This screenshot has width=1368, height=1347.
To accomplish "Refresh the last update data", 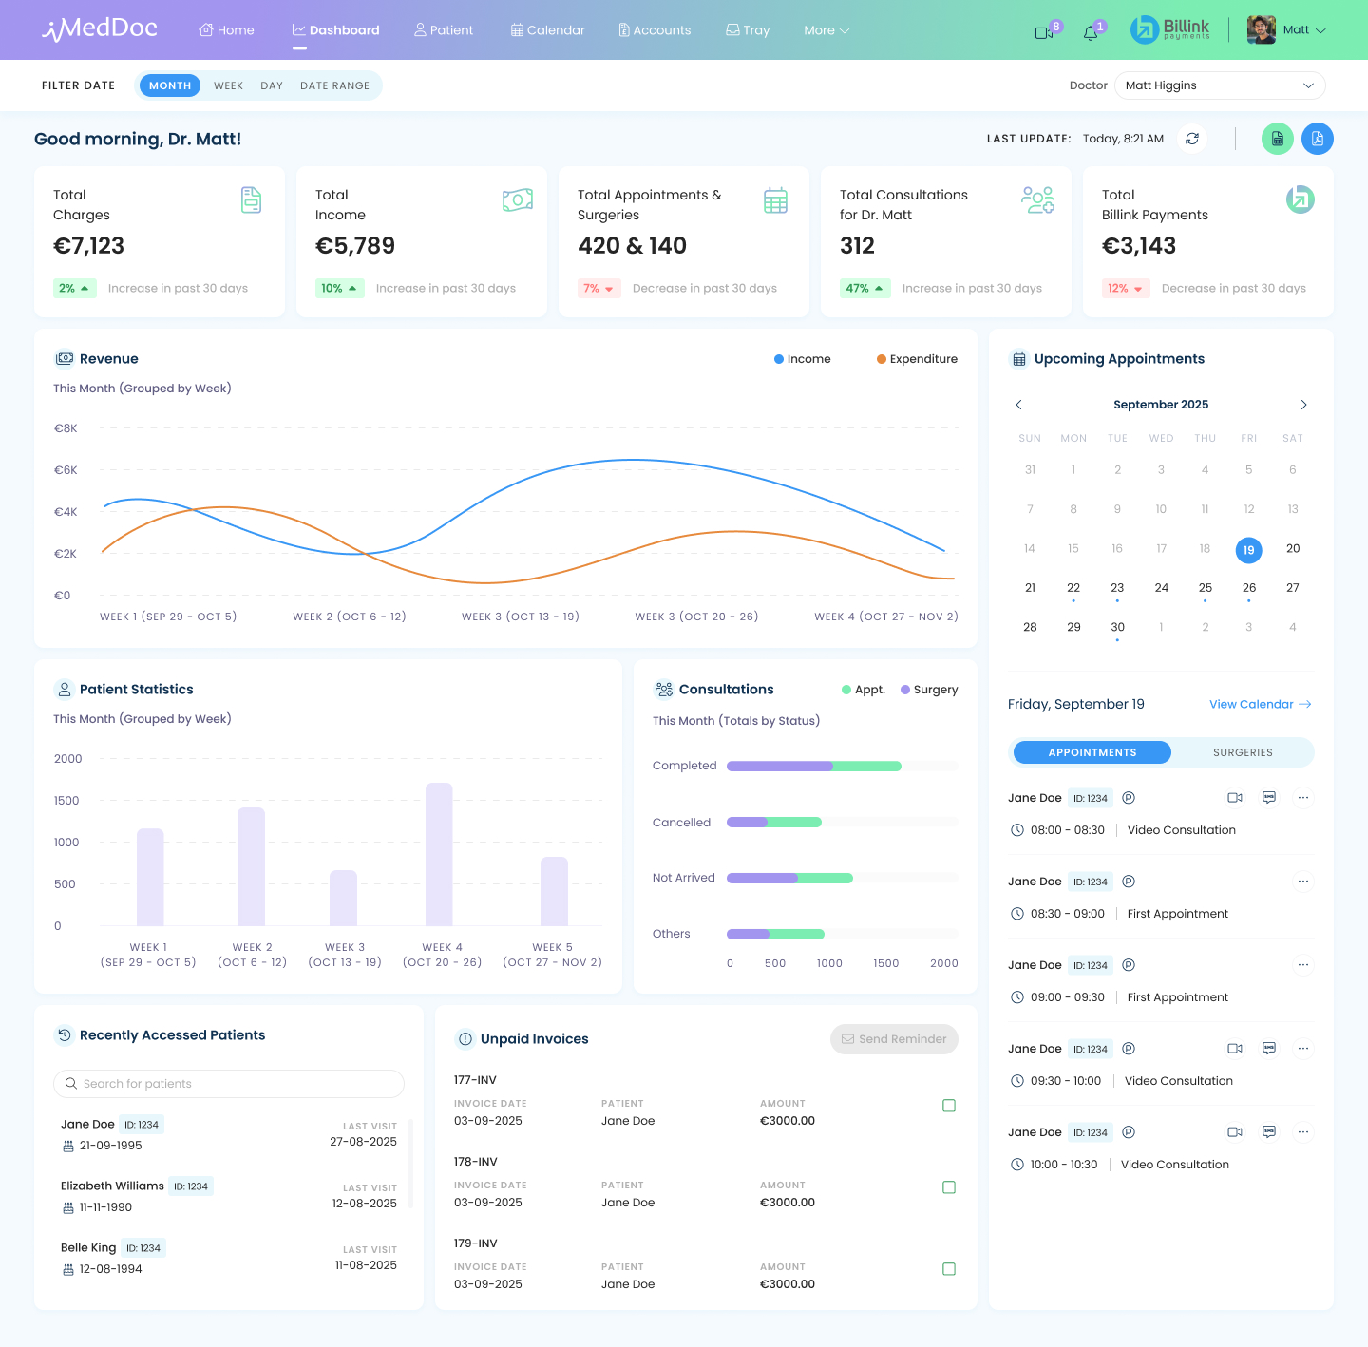I will click(1192, 139).
